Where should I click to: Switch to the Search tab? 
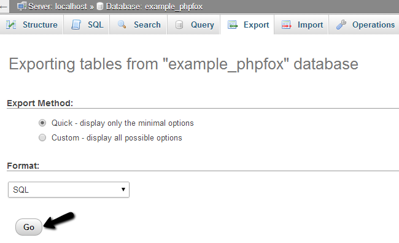[x=139, y=25]
